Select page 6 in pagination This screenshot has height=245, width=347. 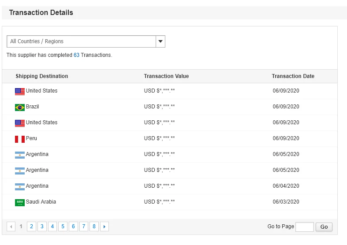click(x=73, y=226)
